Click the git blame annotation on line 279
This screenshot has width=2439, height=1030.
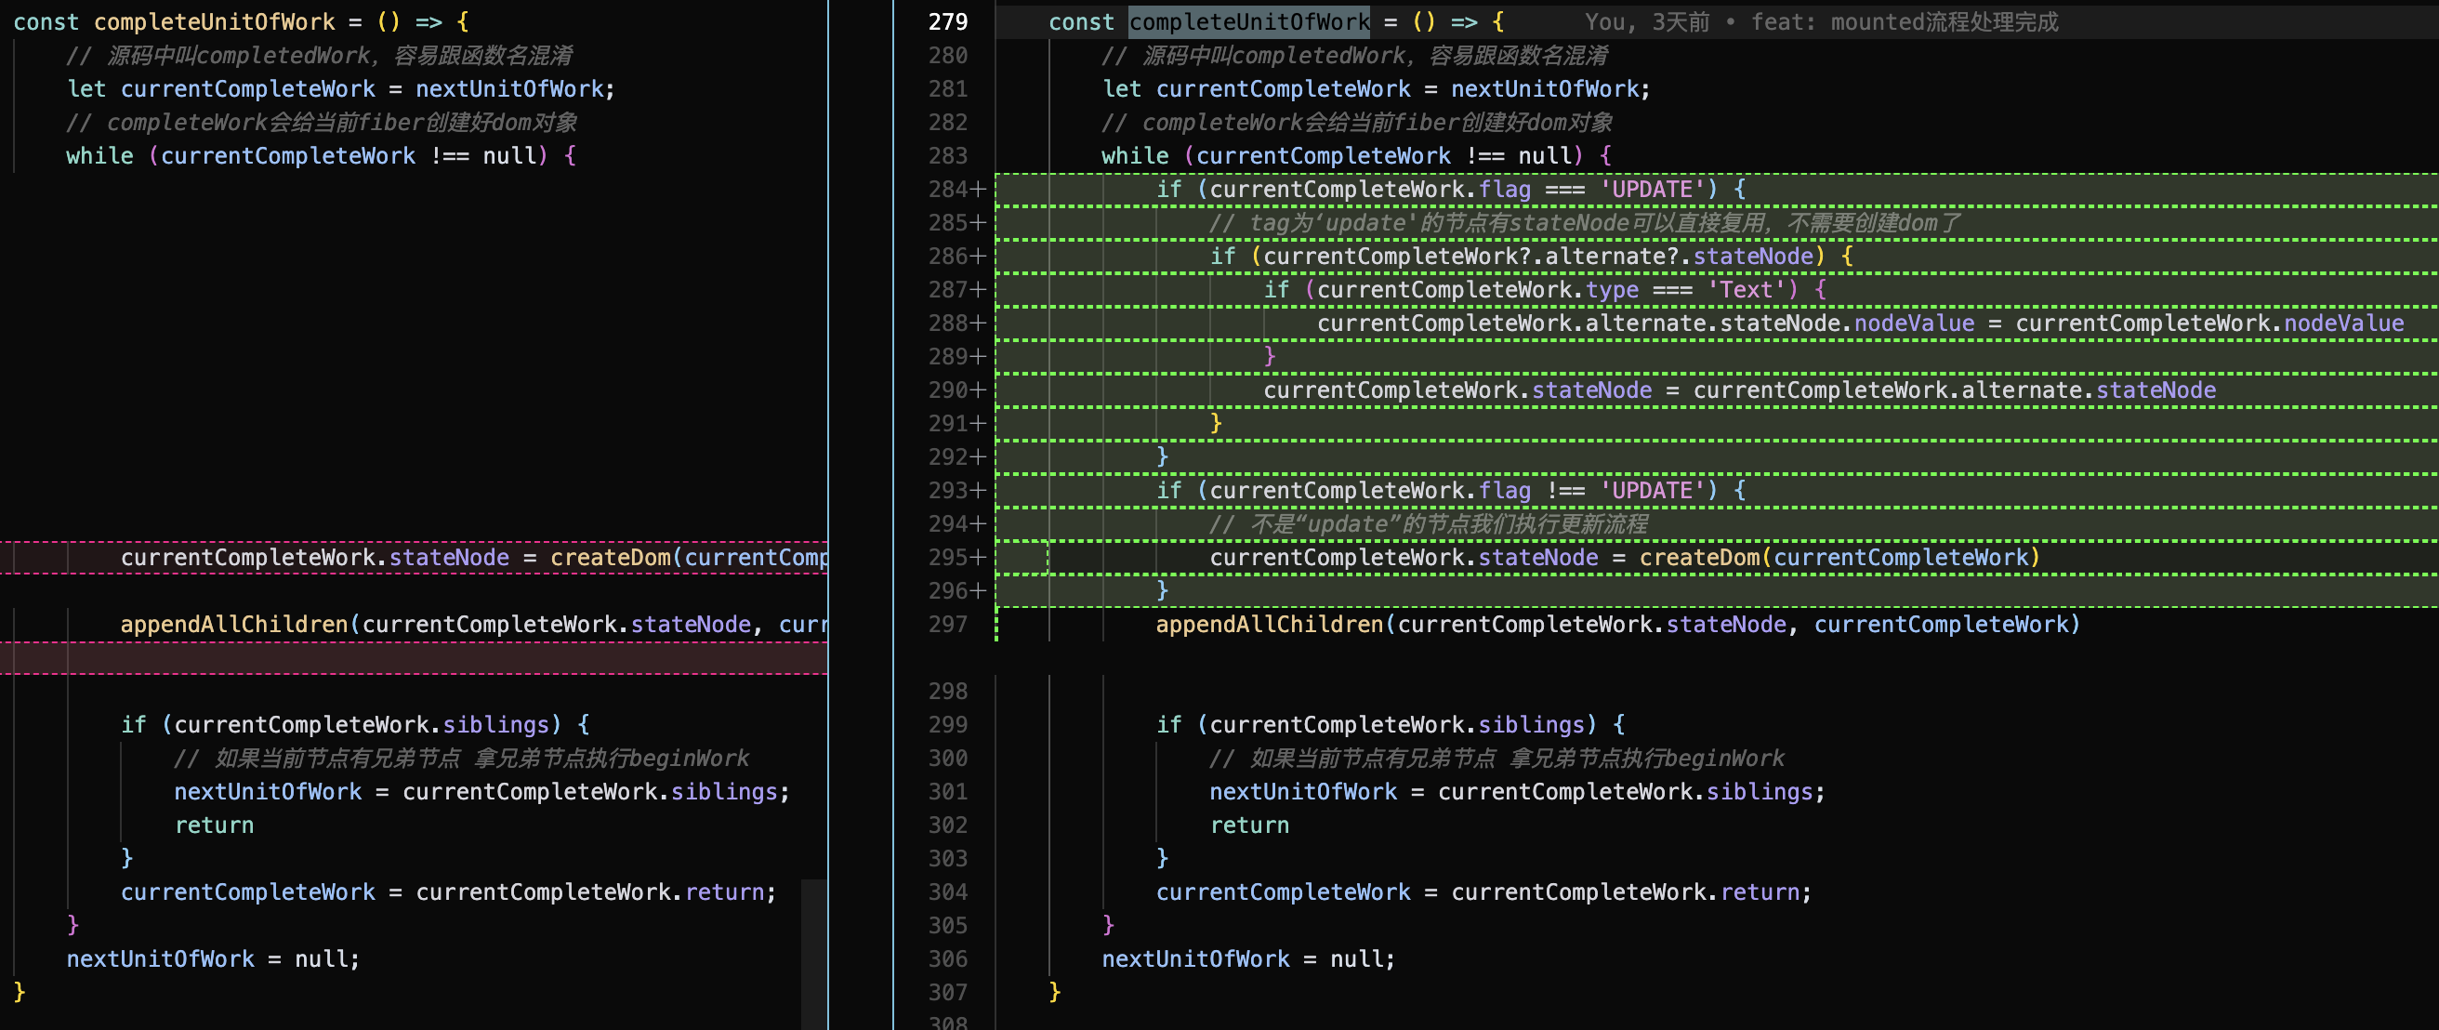(1821, 21)
